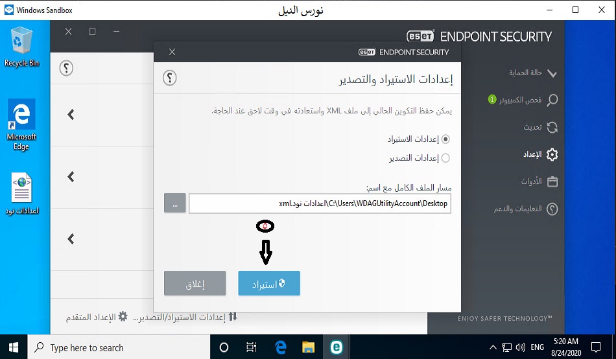The image size is (616, 359).
Task: Click the ESET icon in the taskbar
Action: (336, 347)
